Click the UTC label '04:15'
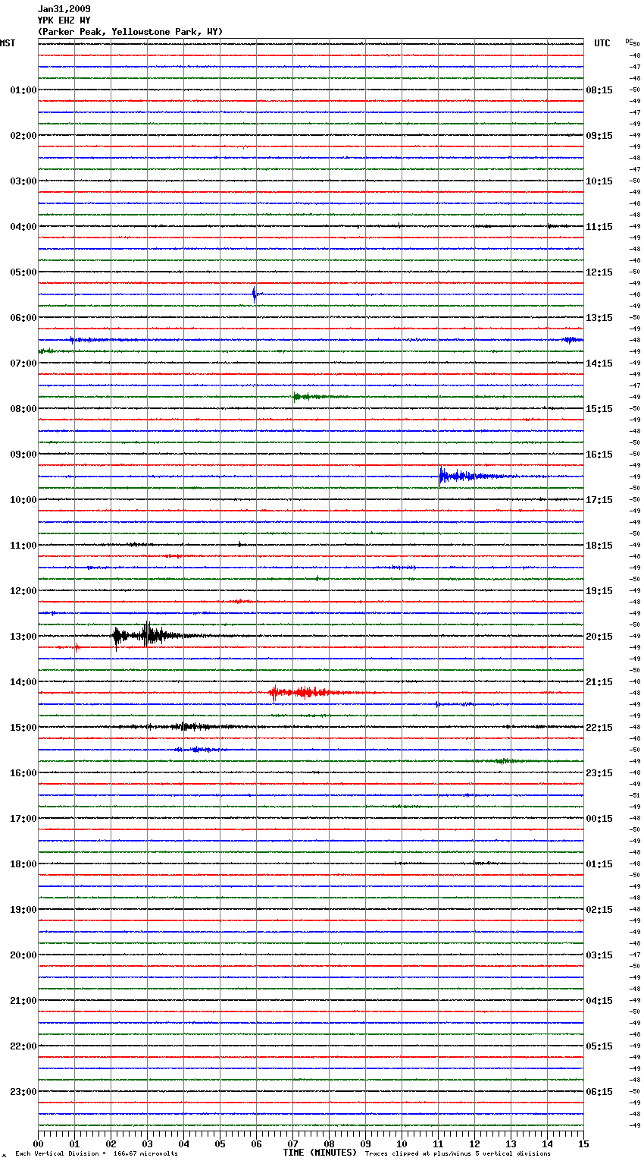Image resolution: width=644 pixels, height=1164 pixels. pyautogui.click(x=599, y=1001)
